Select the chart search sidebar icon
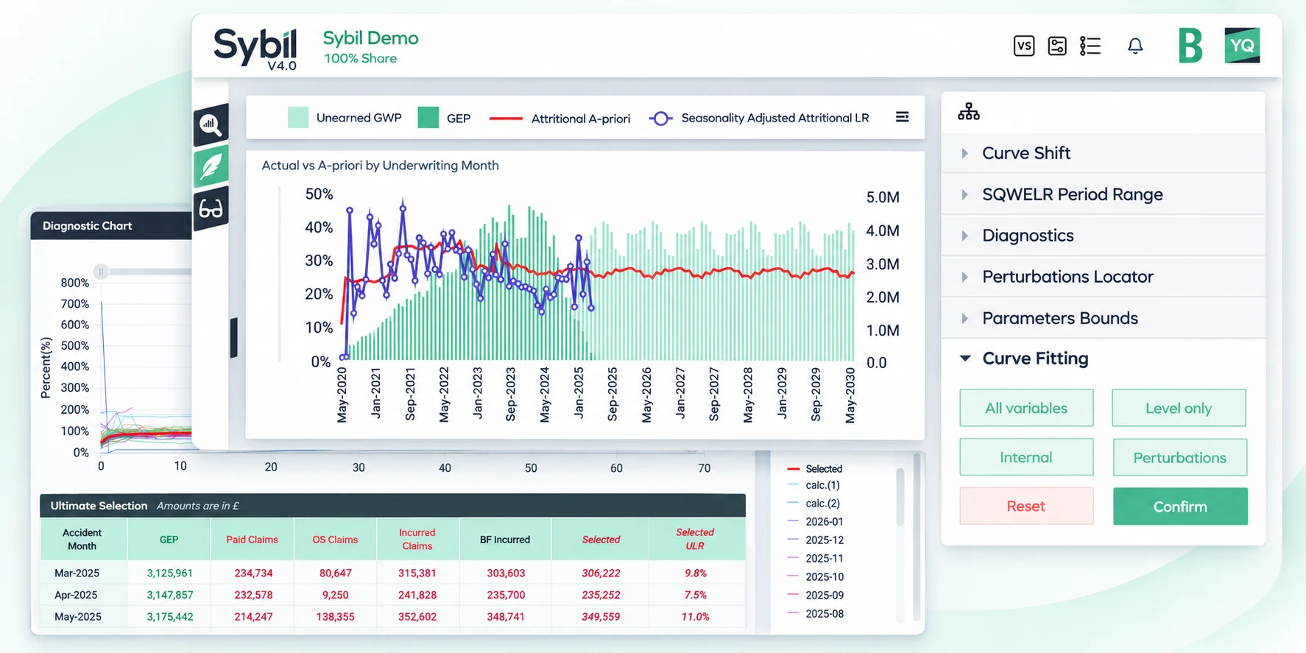 pos(211,125)
